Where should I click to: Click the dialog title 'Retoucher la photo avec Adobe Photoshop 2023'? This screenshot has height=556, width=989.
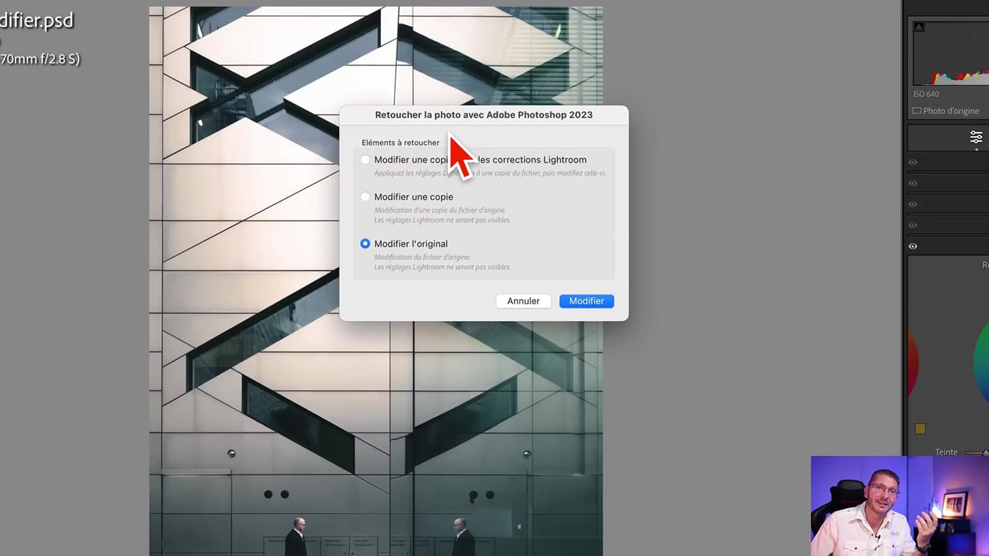click(x=484, y=115)
